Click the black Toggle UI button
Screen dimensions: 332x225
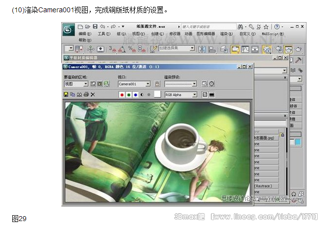click(x=212, y=95)
